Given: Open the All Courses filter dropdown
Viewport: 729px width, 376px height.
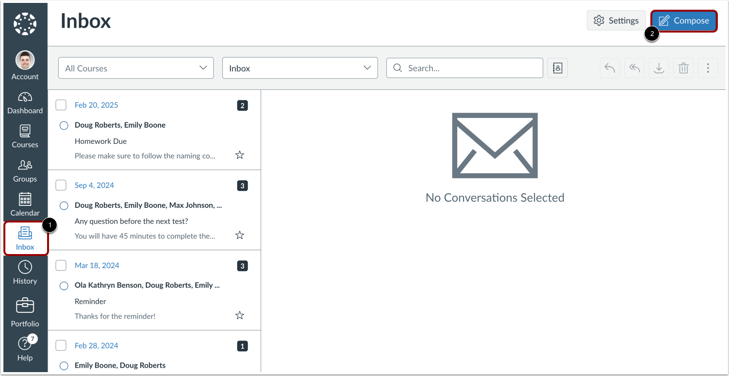Looking at the screenshot, I should click(135, 68).
